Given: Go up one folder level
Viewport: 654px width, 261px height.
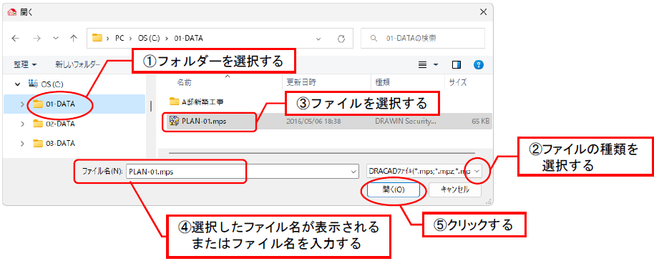Looking at the screenshot, I should (x=74, y=39).
